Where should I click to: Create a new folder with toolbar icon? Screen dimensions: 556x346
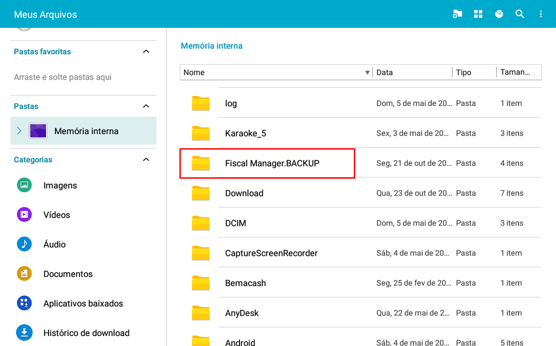click(x=457, y=14)
